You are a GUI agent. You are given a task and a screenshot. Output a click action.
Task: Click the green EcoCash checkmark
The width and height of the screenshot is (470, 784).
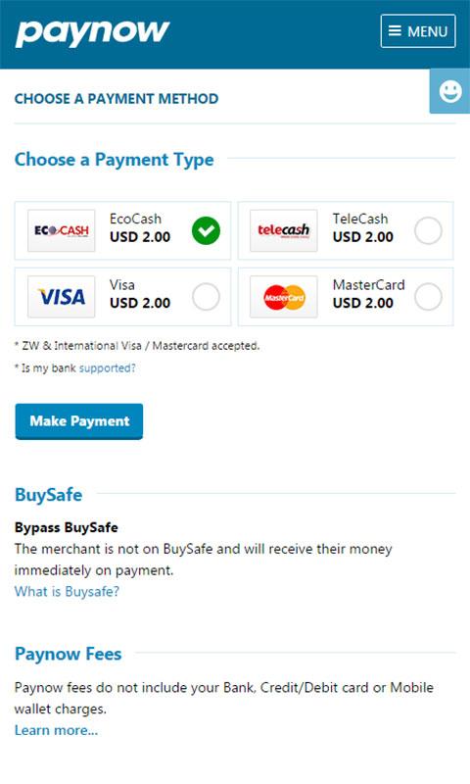pos(206,230)
